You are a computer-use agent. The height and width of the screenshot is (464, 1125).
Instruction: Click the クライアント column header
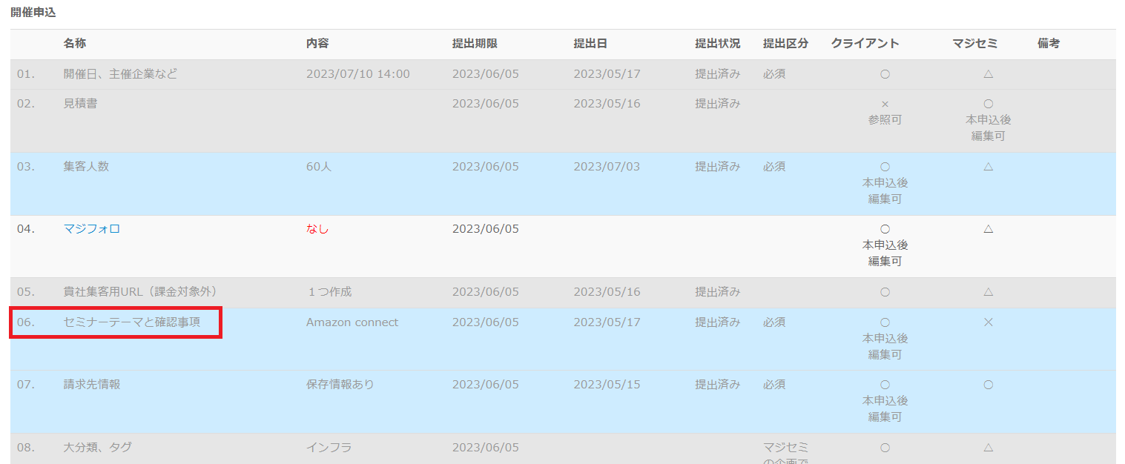[865, 44]
